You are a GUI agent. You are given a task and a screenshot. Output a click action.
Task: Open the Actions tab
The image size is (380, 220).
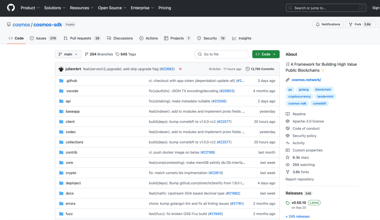(148, 38)
